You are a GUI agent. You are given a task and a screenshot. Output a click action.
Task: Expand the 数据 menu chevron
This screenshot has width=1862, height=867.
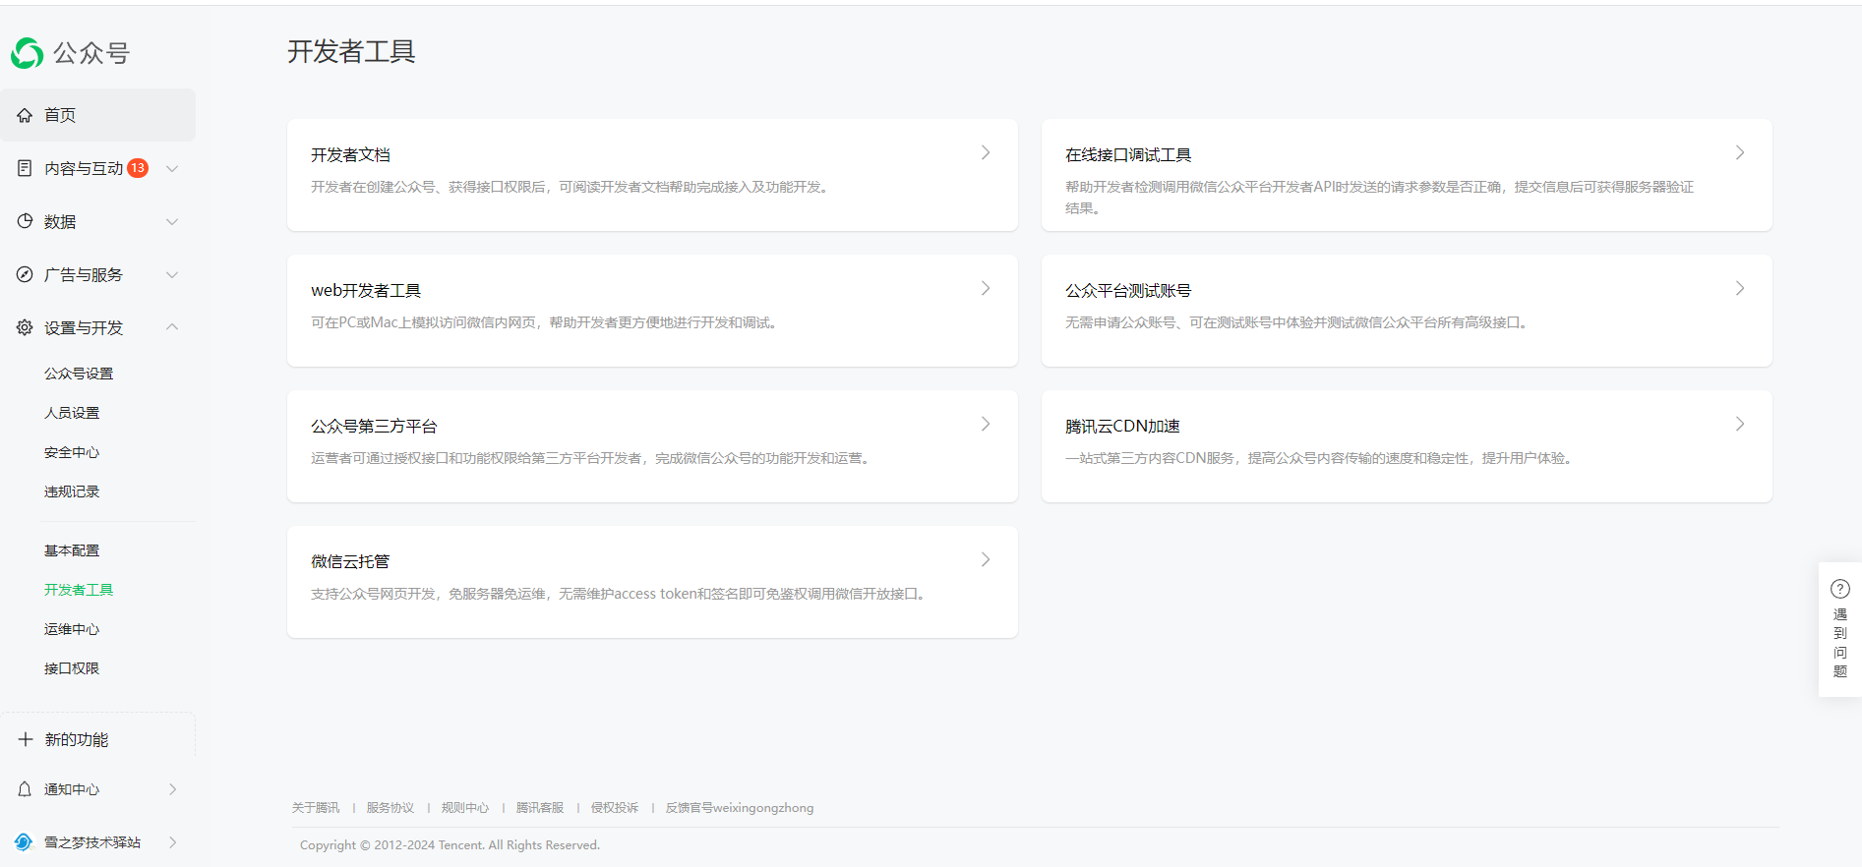172,221
